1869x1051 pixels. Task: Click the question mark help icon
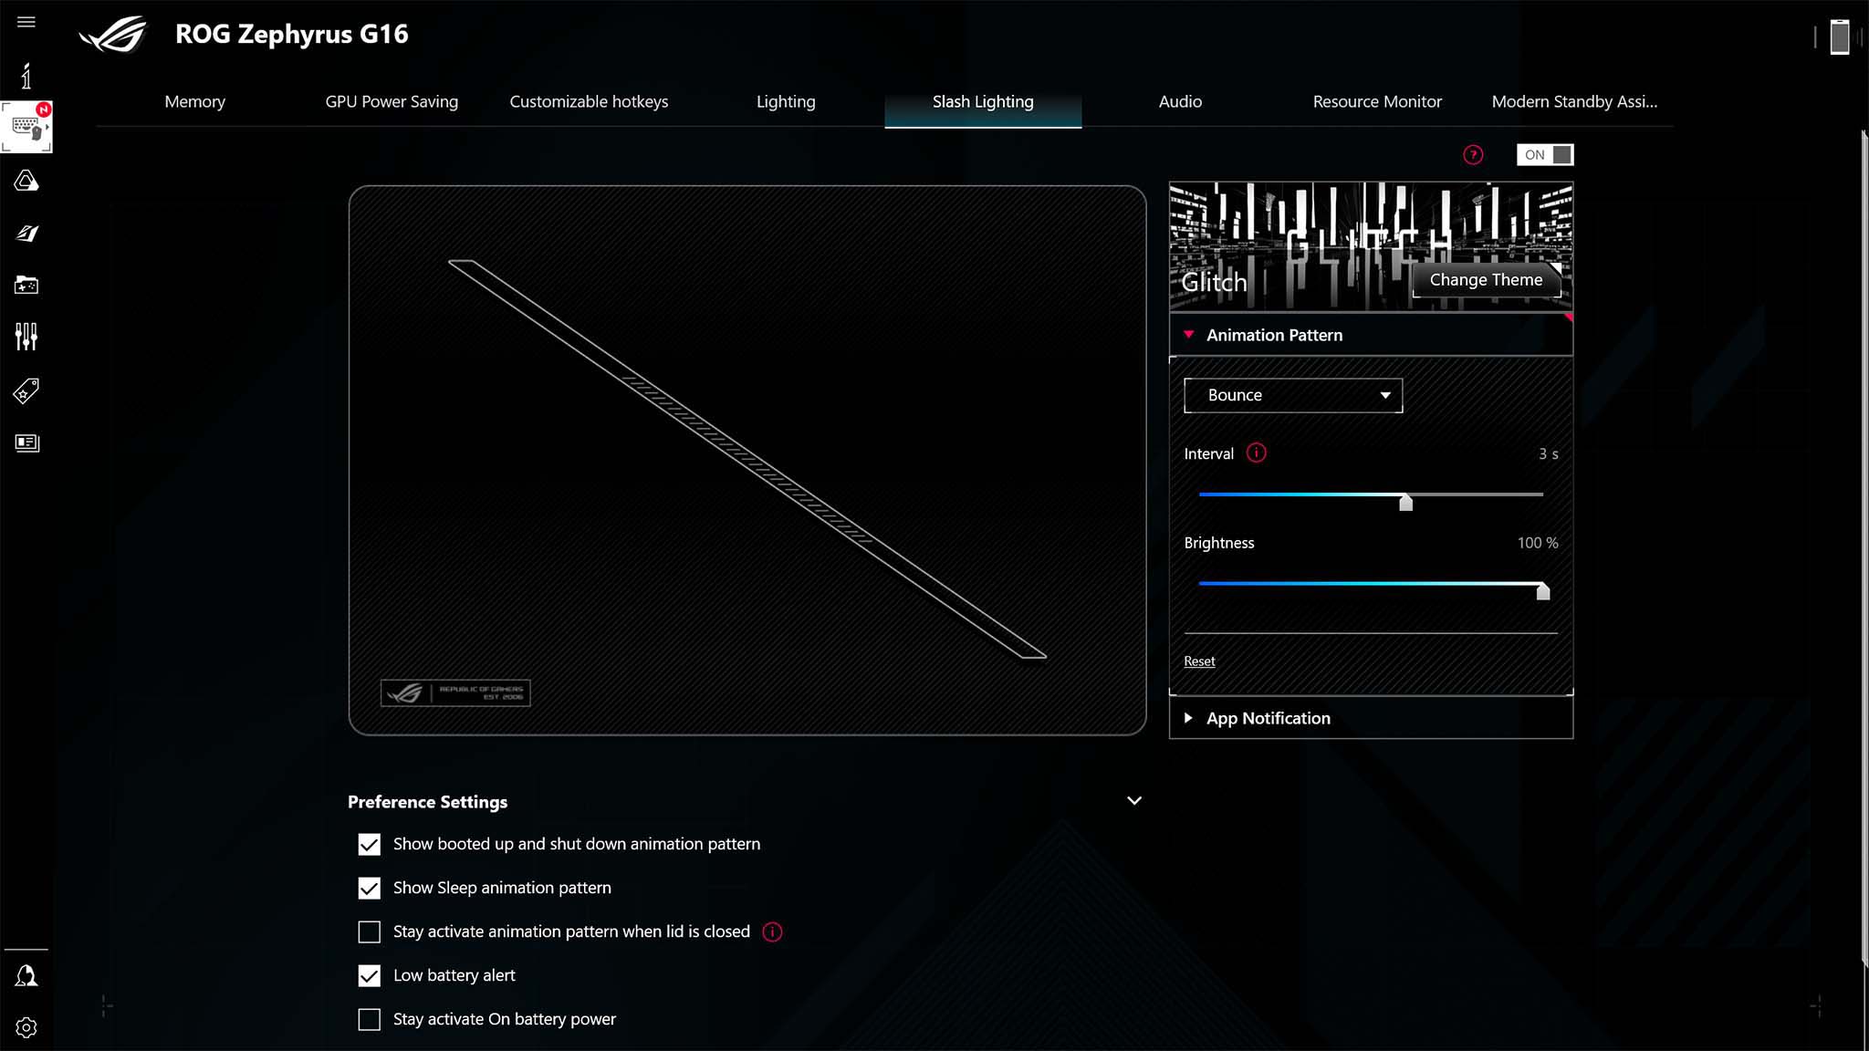pyautogui.click(x=1474, y=154)
